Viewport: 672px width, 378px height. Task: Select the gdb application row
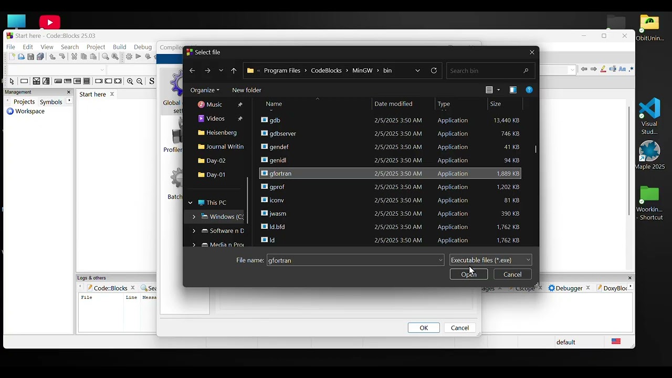pyautogui.click(x=390, y=120)
